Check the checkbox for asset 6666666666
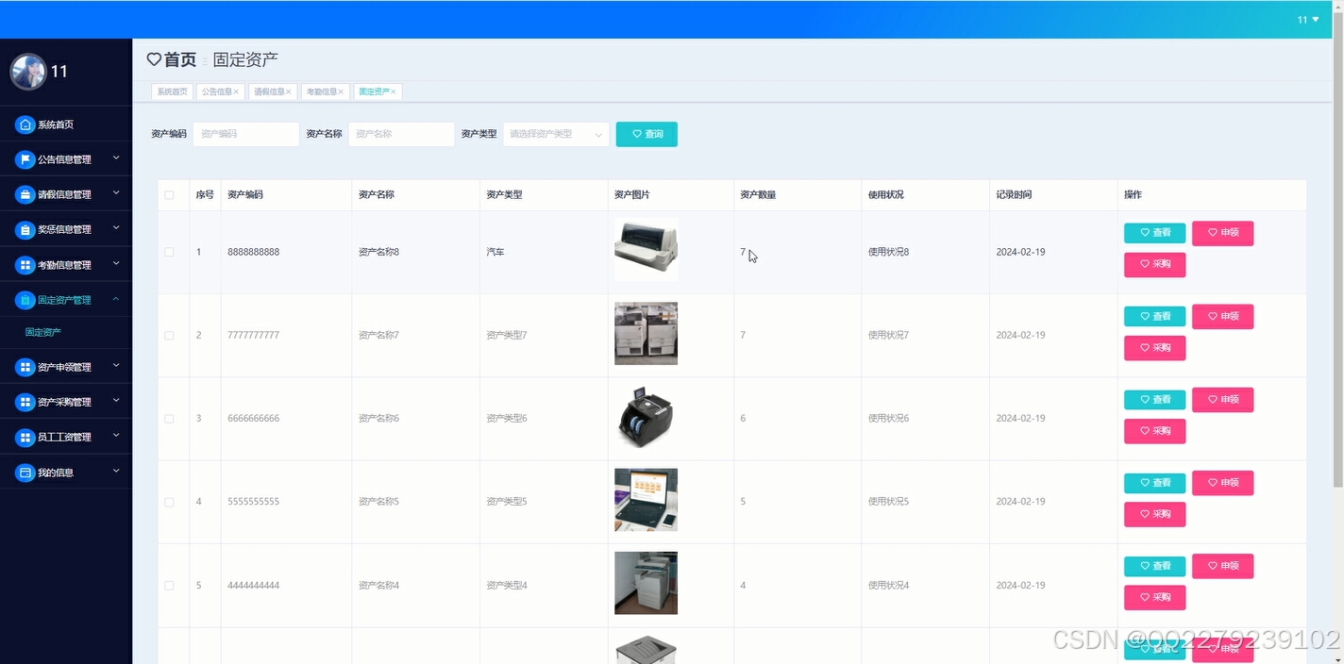Screen dimensions: 1344x664 (x=170, y=418)
